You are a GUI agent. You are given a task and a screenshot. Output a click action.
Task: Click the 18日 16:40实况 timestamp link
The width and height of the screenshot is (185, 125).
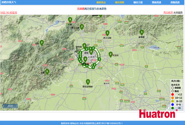tap(9, 13)
